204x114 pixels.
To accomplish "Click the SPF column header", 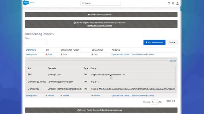I will (x=47, y=50).
